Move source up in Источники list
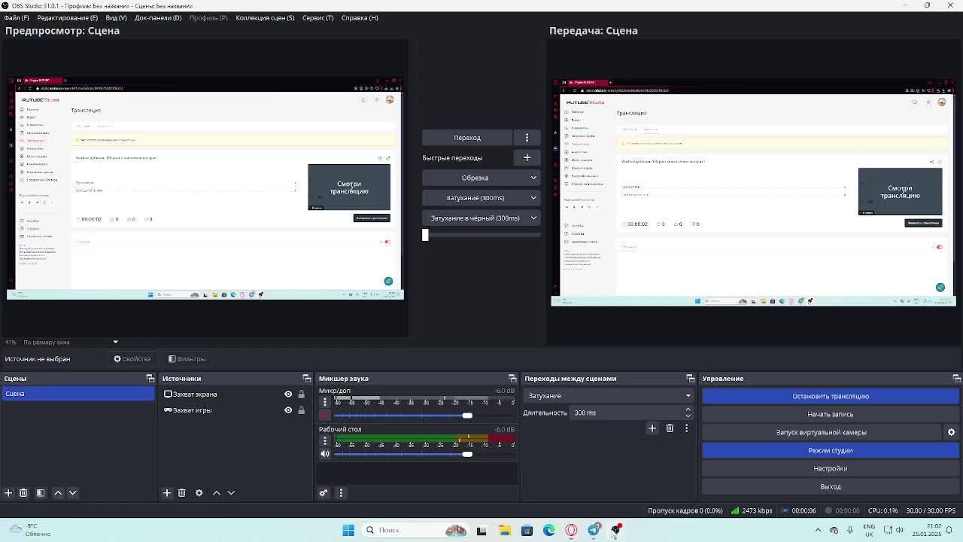The width and height of the screenshot is (963, 542). pyautogui.click(x=217, y=493)
